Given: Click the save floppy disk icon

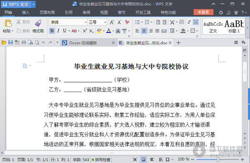Looking at the screenshot, I should (10, 42).
